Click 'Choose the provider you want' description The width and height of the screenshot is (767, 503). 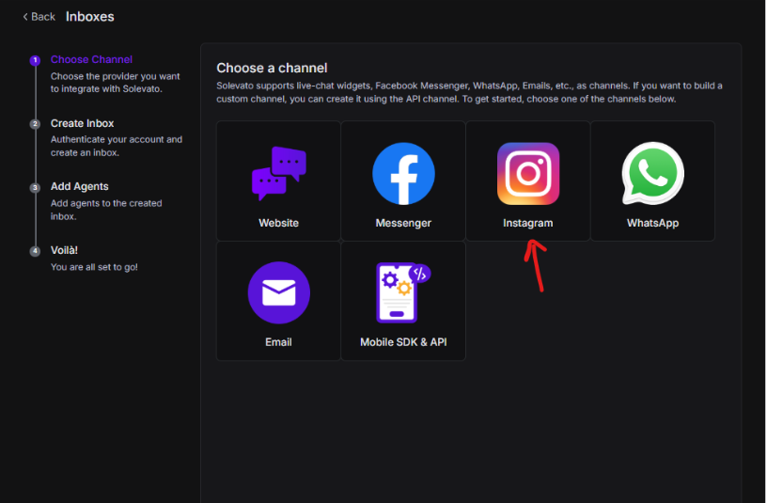click(116, 82)
